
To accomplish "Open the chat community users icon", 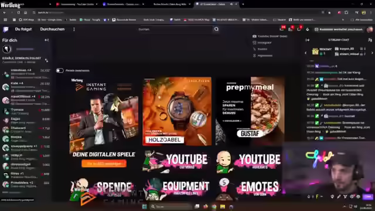I will pyautogui.click(x=370, y=40).
